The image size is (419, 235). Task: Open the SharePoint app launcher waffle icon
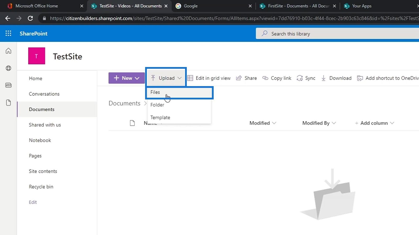(x=8, y=33)
